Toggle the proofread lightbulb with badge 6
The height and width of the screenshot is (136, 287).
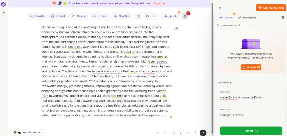click(185, 16)
